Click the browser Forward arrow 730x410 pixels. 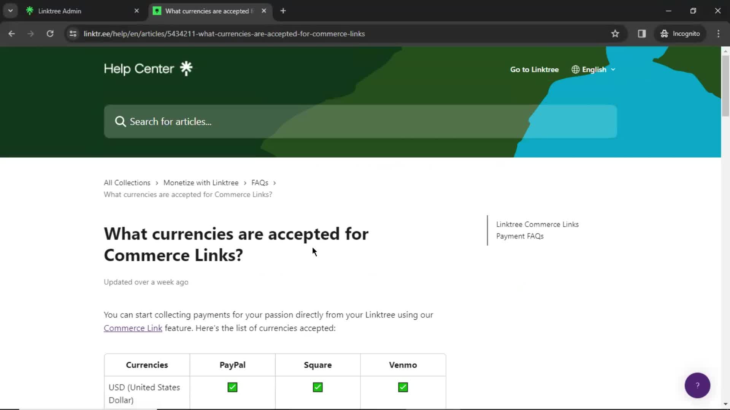[x=30, y=34]
